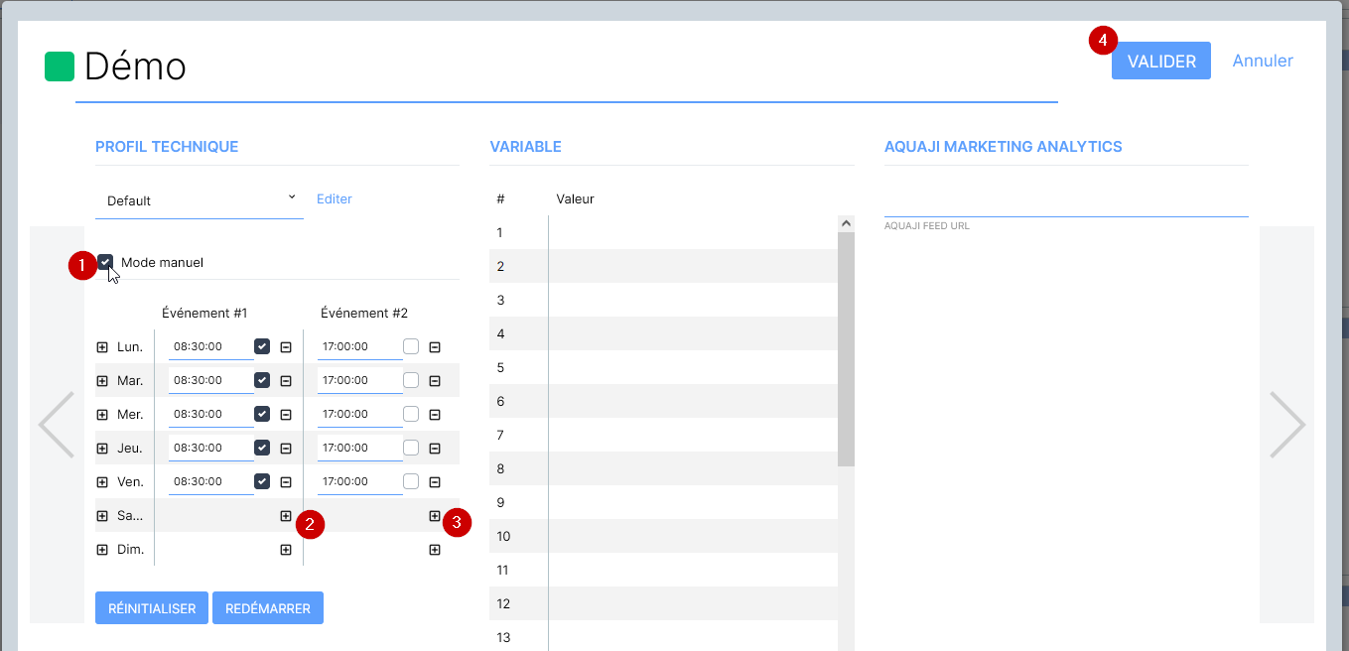The image size is (1349, 651).
Task: Remove Monday's Événement #1 with minus icon
Action: (286, 347)
